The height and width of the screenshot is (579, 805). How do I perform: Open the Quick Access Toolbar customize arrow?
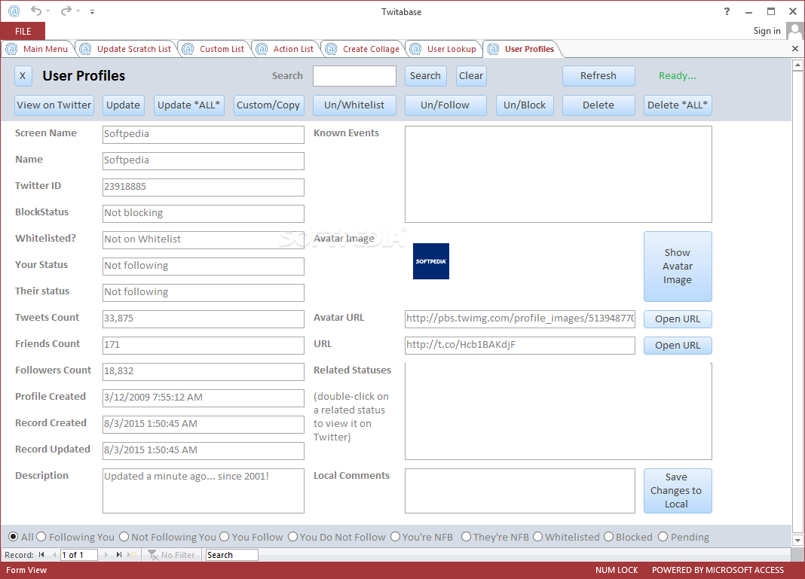coord(93,11)
